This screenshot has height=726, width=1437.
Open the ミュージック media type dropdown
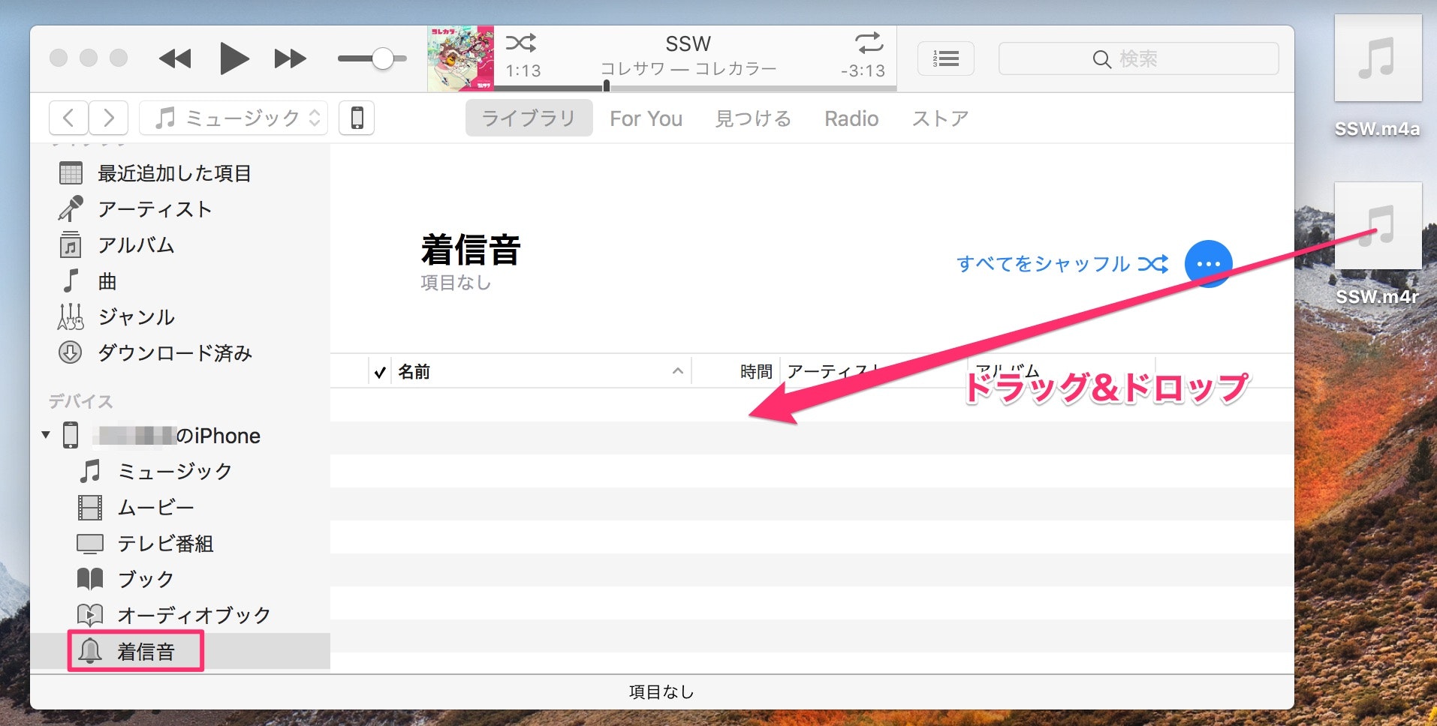(x=233, y=118)
